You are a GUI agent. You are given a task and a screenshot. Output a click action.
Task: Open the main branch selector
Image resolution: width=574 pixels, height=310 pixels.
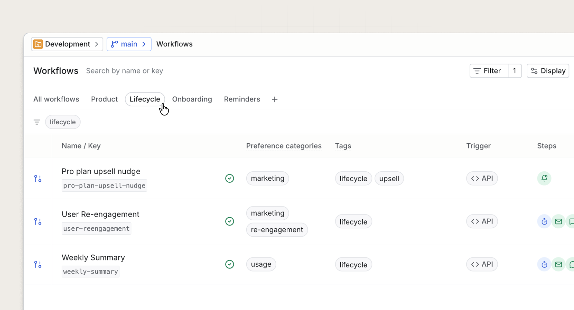129,44
